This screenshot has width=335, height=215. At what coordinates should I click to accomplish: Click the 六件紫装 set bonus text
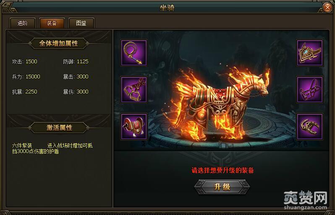tap(22, 146)
